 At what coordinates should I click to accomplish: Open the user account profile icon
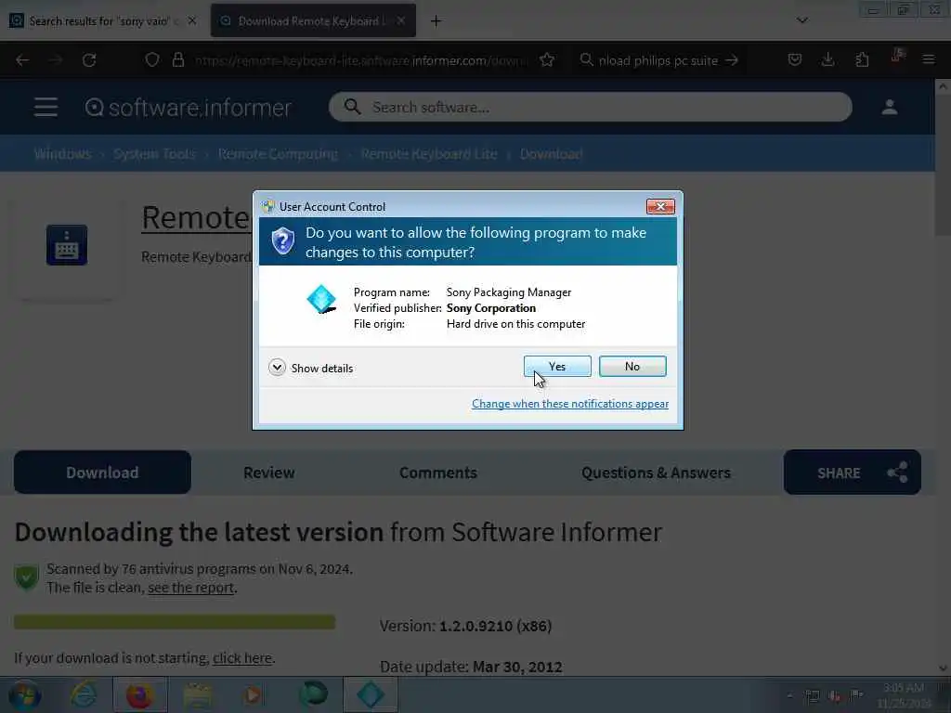[889, 108]
